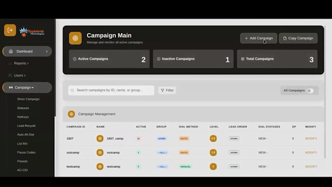This screenshot has height=187, width=332.
Task: Click the NAME column header
Action: (101, 126)
